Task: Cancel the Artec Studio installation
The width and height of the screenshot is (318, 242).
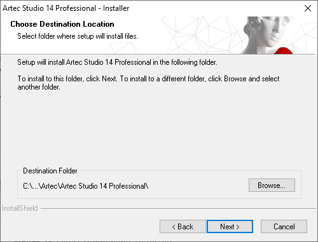Action: [284, 227]
